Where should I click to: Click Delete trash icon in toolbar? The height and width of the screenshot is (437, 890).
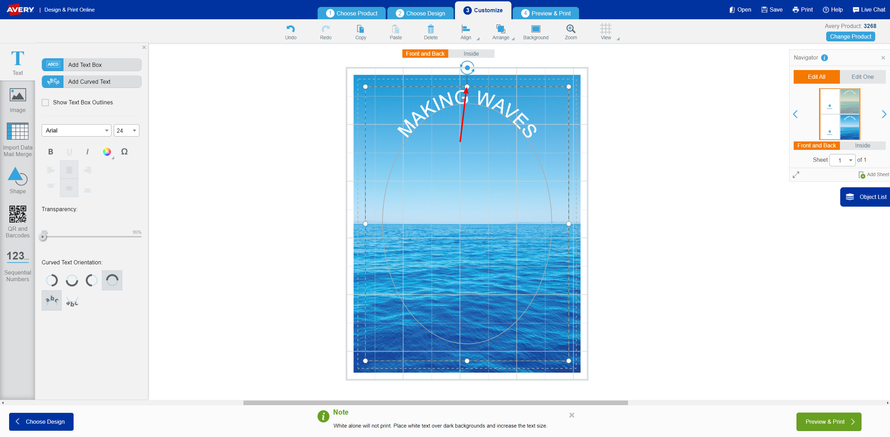pyautogui.click(x=430, y=29)
